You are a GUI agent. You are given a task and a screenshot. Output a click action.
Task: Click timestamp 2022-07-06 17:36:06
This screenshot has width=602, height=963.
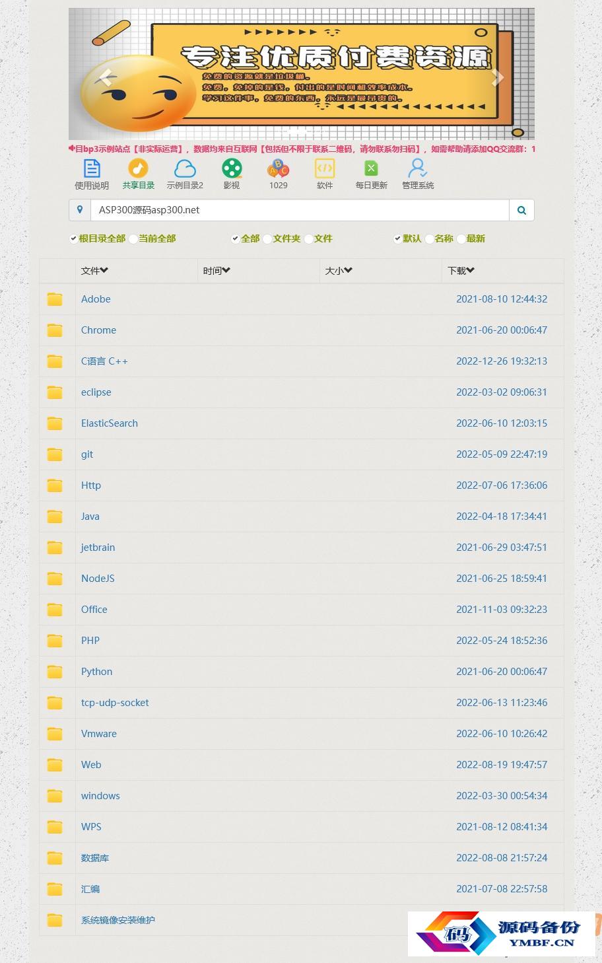pos(502,485)
